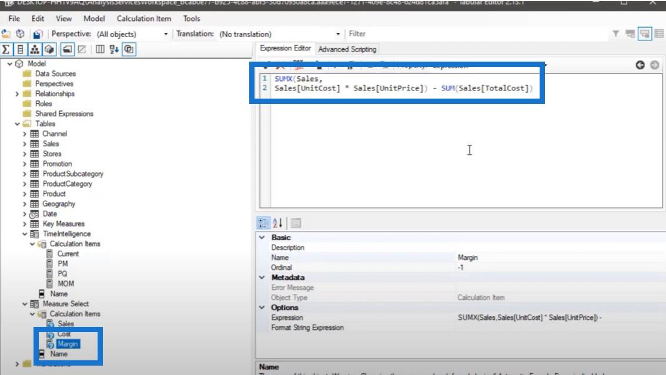
Task: Click the Format String Expression property row
Action: tap(460, 328)
